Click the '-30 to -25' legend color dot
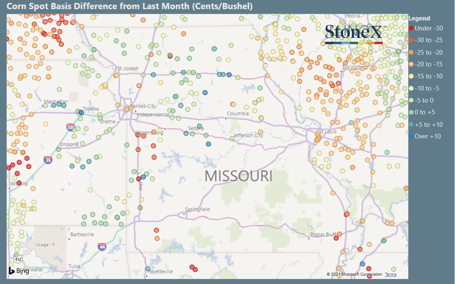This screenshot has width=455, height=284. coord(411,40)
